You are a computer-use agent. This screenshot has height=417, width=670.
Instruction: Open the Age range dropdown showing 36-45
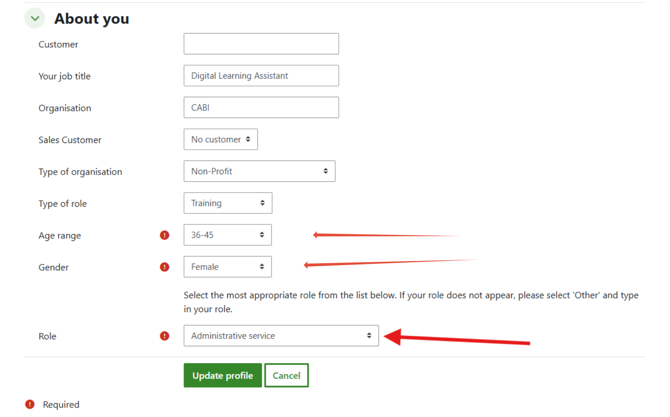[228, 235]
